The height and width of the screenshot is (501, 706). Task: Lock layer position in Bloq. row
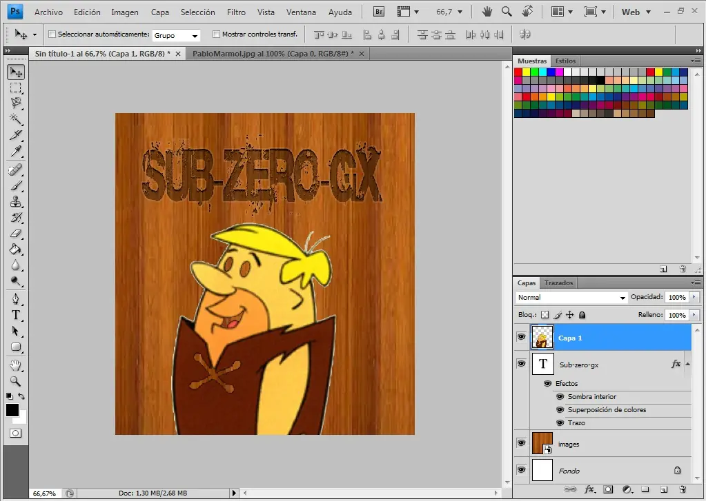(569, 315)
